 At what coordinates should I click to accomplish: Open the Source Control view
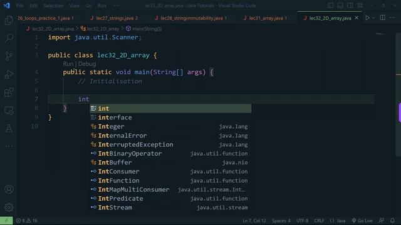[x=9, y=56]
